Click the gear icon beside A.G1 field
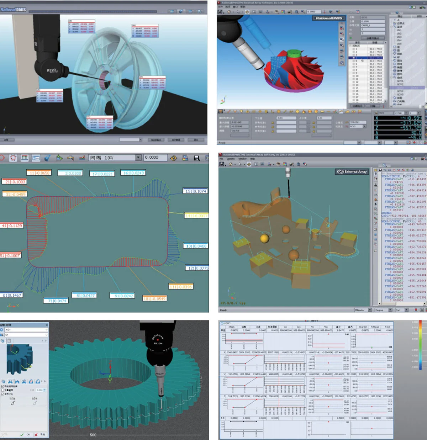 click(x=2, y=330)
